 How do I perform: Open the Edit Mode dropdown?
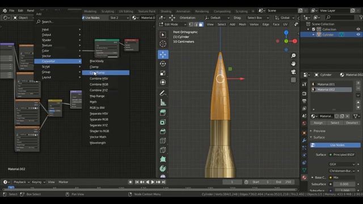coord(172,24)
